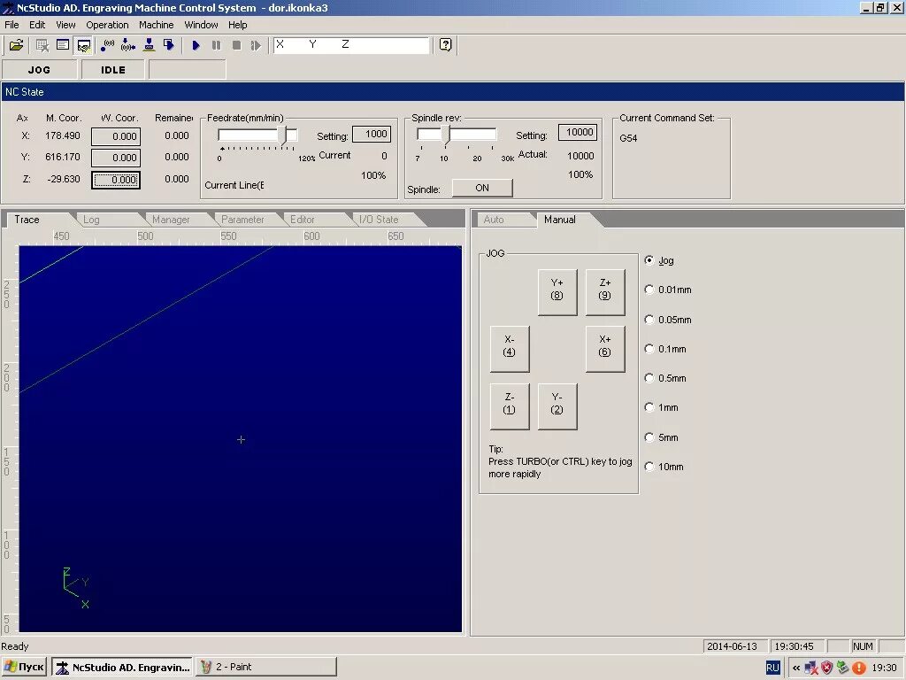Click the single-dot signal toolbar icon
The height and width of the screenshot is (680, 906).
(x=107, y=45)
